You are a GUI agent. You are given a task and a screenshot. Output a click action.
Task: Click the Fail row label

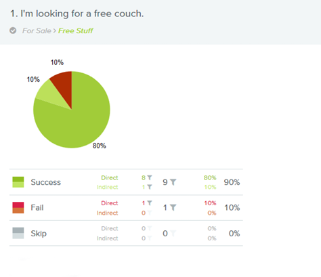tap(37, 207)
